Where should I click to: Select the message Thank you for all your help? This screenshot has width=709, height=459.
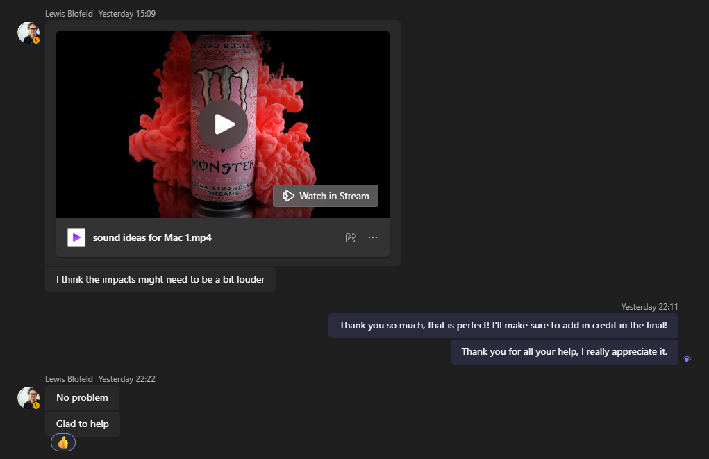[565, 352]
